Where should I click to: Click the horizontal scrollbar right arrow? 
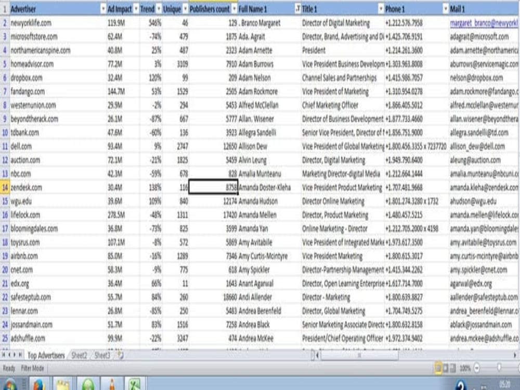[x=515, y=355]
